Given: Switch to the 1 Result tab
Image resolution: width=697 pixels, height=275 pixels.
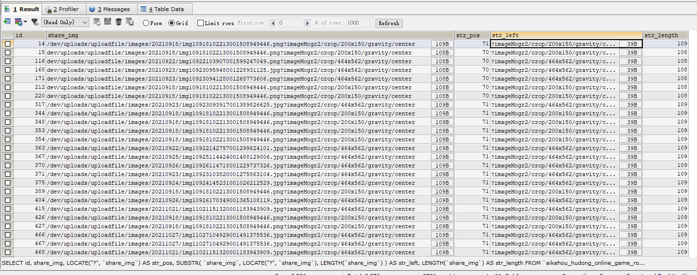Looking at the screenshot, I should point(22,9).
